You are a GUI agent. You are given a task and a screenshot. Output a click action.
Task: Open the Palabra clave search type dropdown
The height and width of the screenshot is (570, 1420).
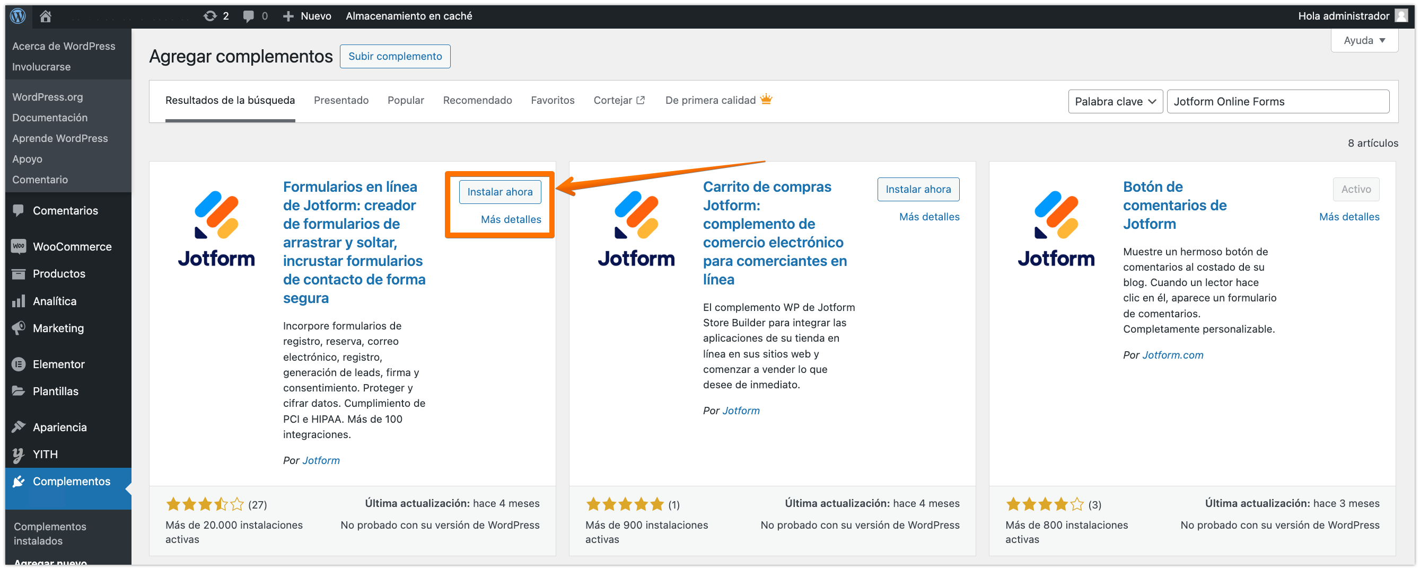pyautogui.click(x=1115, y=101)
